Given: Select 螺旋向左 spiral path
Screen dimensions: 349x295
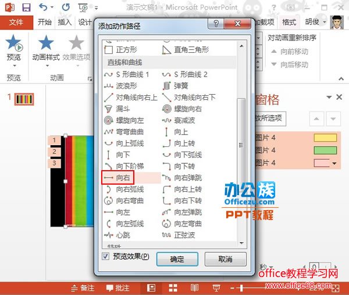Looking at the screenshot, I should [x=124, y=120].
